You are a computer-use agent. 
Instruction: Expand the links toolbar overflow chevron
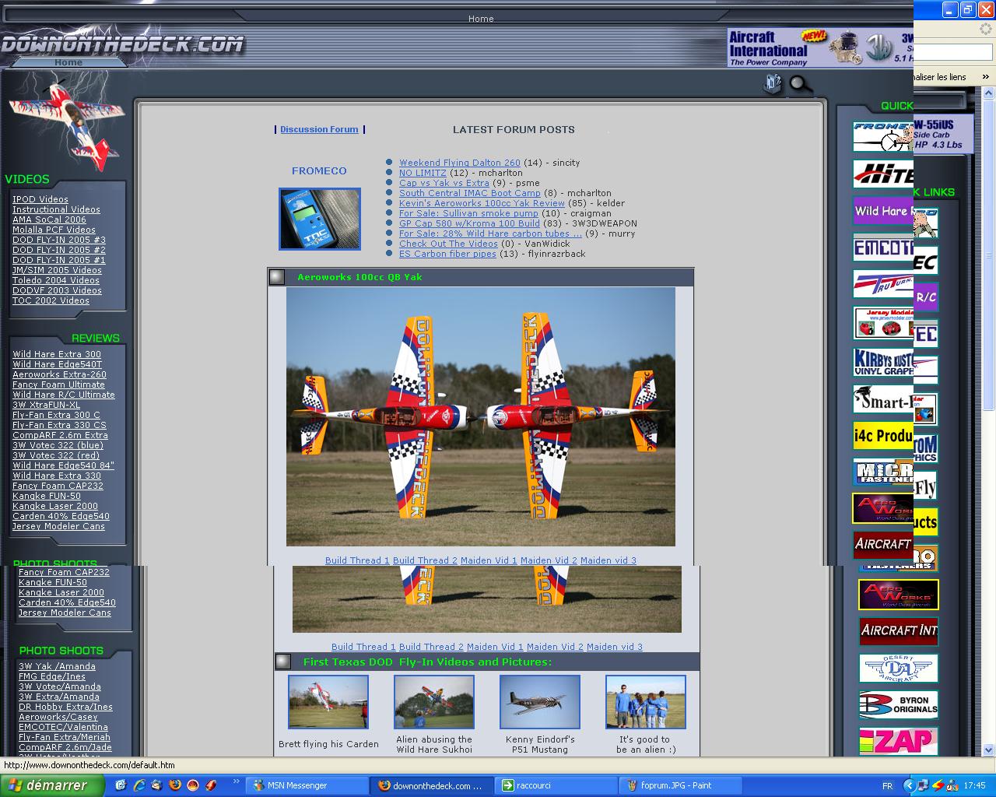pos(986,77)
